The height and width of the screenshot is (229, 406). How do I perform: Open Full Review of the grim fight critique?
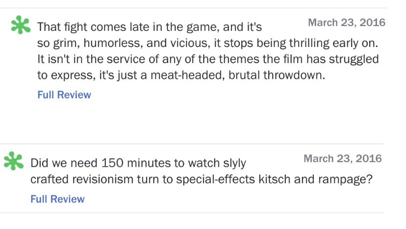(x=64, y=95)
